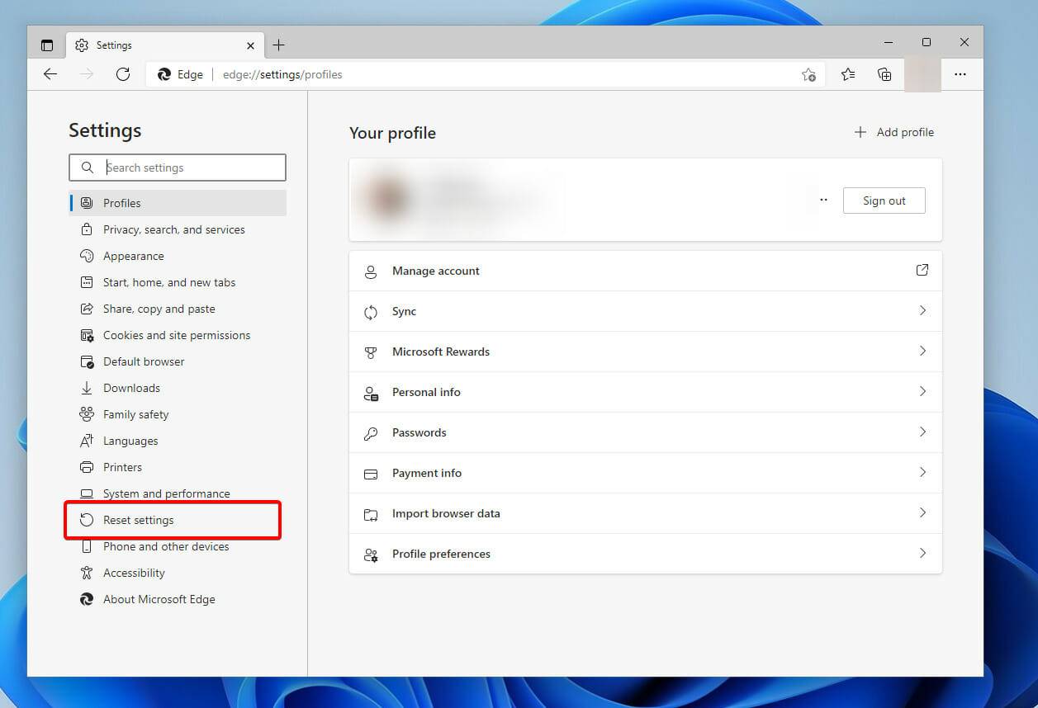Open Reset settings page
Viewport: 1038px width, 708px height.
click(178, 520)
